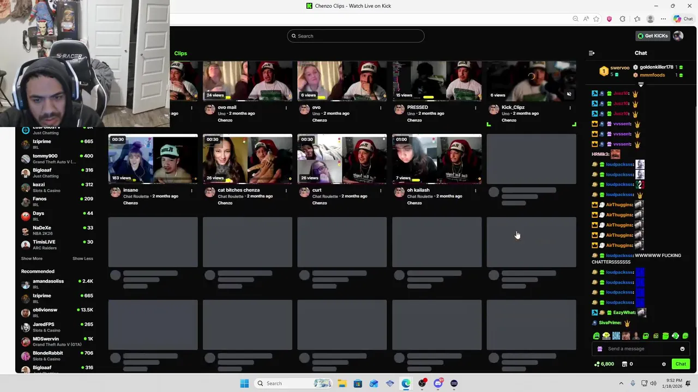Screen dimensions: 698x392
Task: Select the Clips tab
Action: tap(180, 53)
